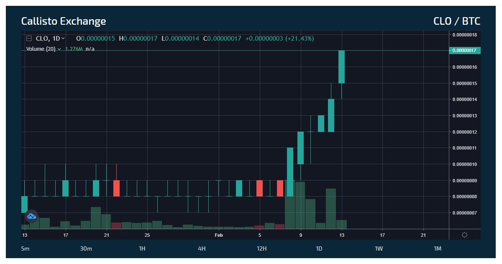Switch to the 1M timeframe
This screenshot has height=264, width=502.
[x=438, y=249]
